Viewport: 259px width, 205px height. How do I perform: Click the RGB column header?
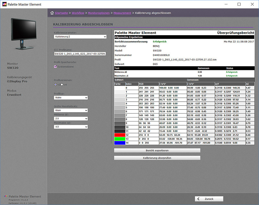tap(149, 84)
